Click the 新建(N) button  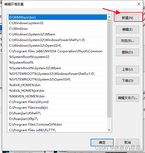128,18
